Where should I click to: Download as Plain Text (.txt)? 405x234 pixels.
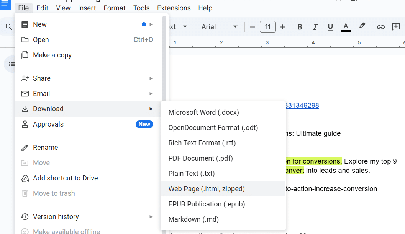[223, 174]
